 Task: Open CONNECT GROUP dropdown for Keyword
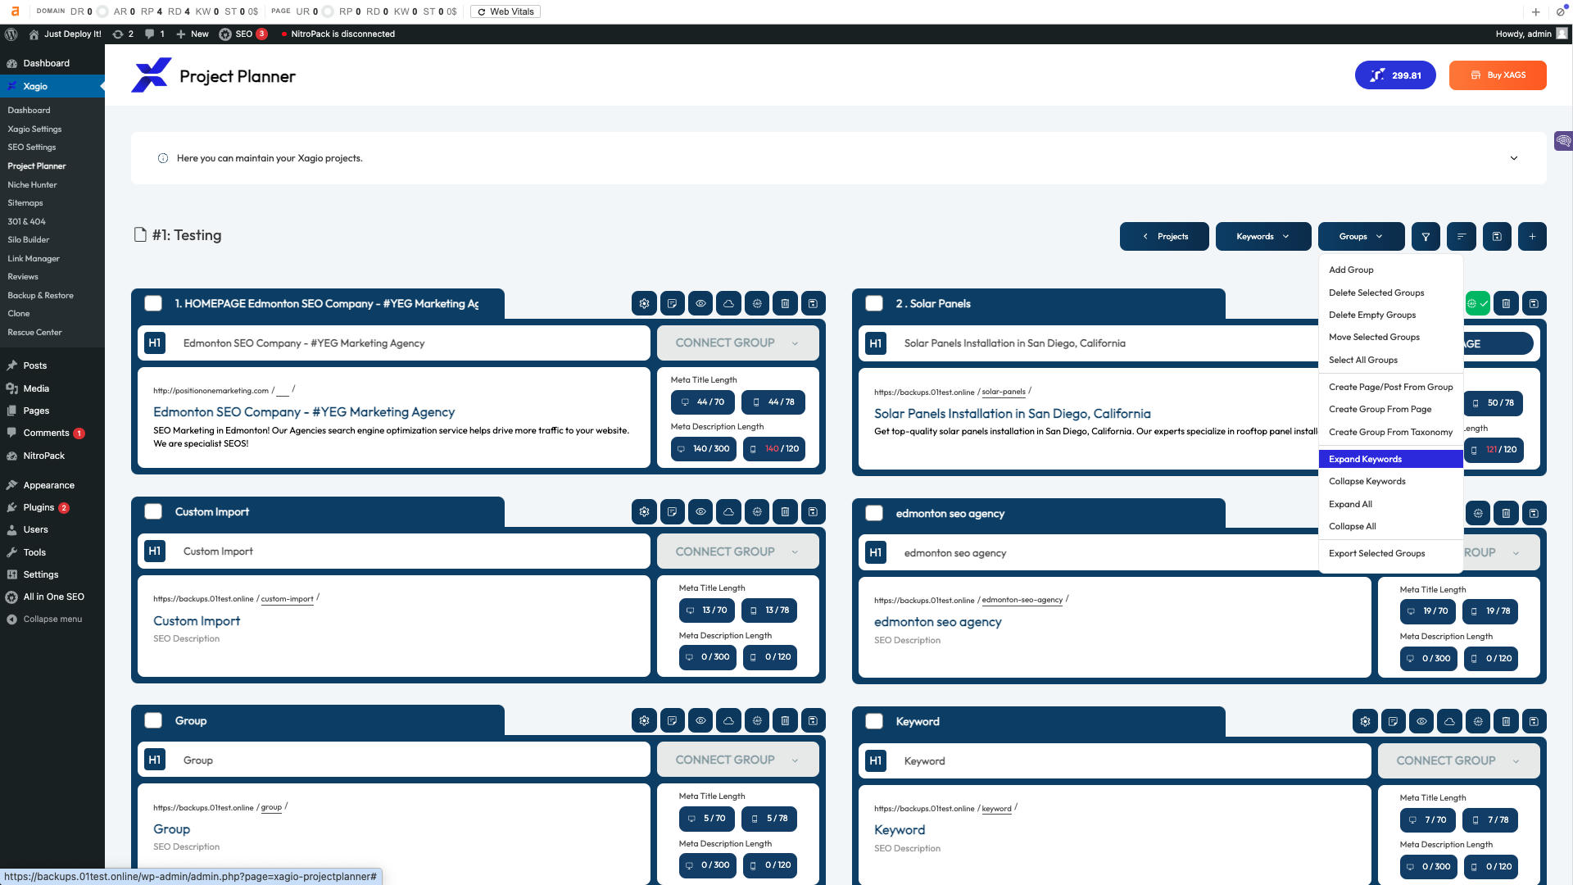pos(1458,760)
